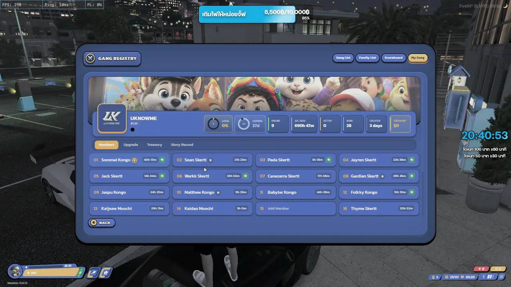Click the Online 9 stat card
Viewport: 511px width, 287px height.
click(x=278, y=124)
